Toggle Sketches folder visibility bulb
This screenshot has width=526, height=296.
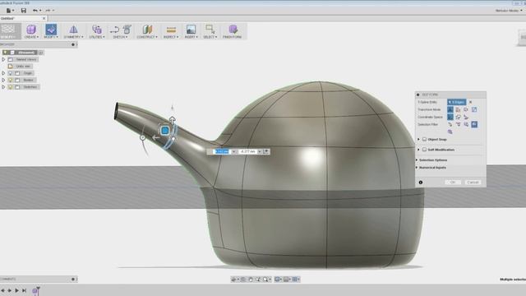point(11,87)
